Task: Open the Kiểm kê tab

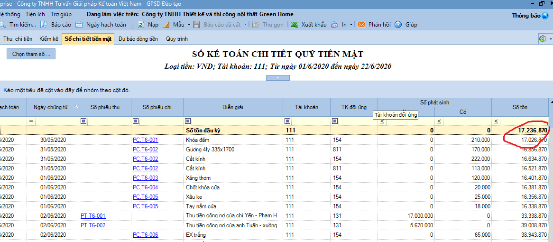Action: point(49,39)
